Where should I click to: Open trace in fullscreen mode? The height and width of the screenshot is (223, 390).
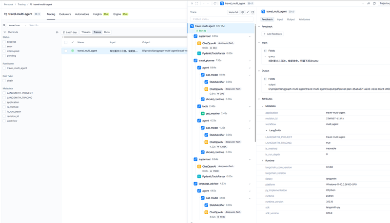(x=196, y=3)
